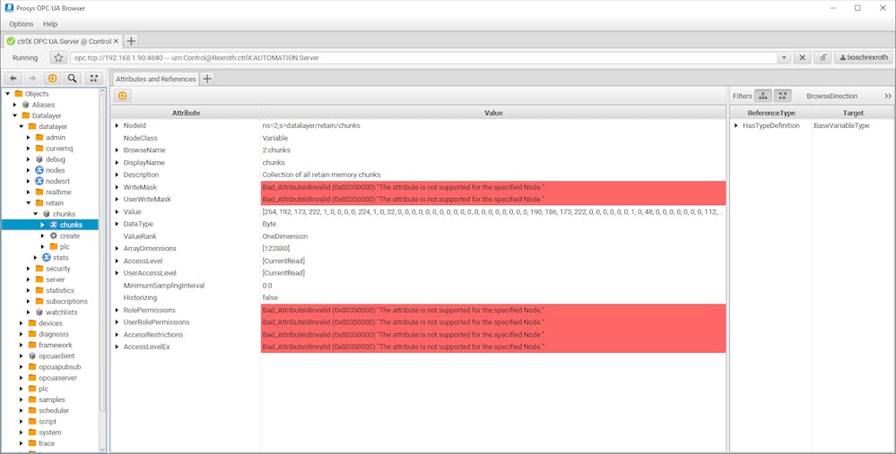The height and width of the screenshot is (454, 896).
Task: Click the back navigation arrow button
Action: pyautogui.click(x=13, y=79)
